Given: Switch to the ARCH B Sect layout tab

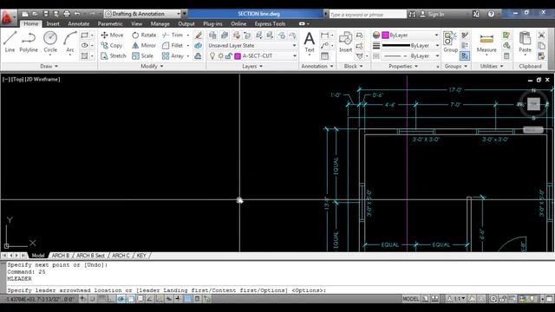Looking at the screenshot, I should pos(90,256).
